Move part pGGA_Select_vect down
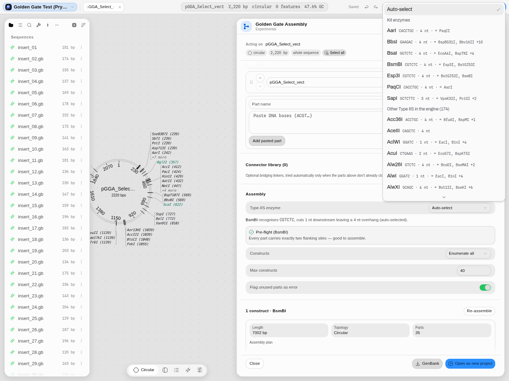The height and width of the screenshot is (381, 509). tap(260, 86)
